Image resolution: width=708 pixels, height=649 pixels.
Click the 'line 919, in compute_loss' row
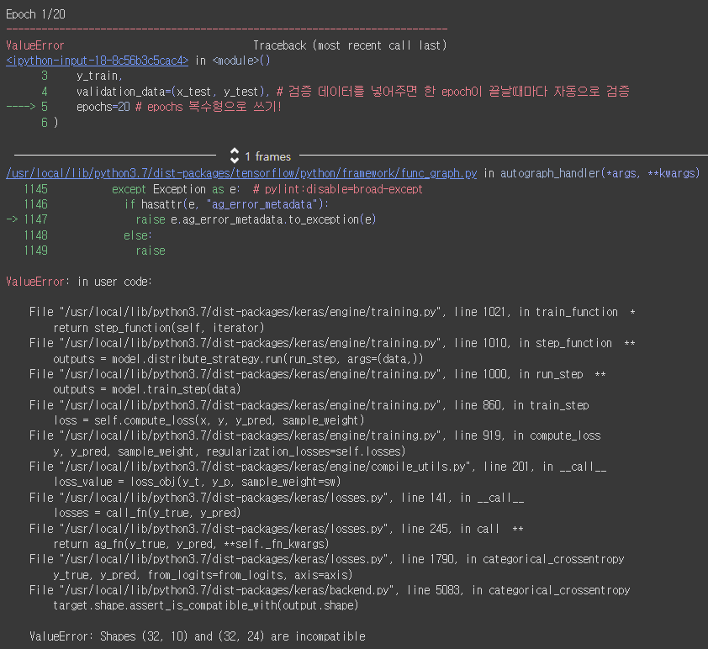coord(315,436)
